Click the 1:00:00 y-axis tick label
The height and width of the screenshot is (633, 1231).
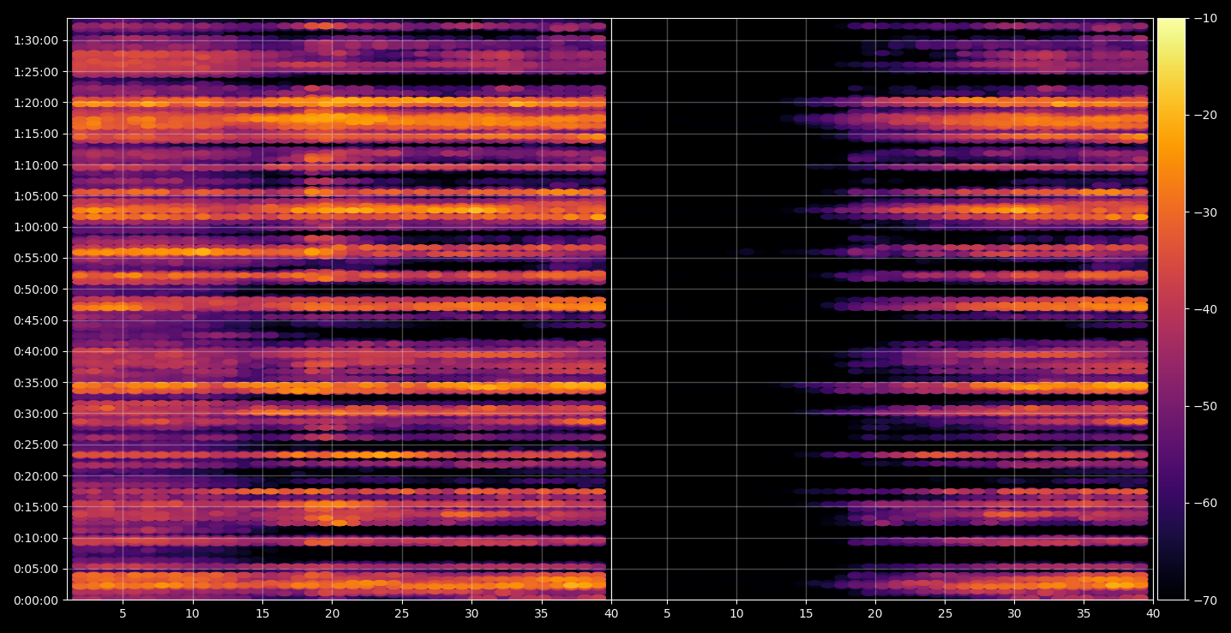[x=35, y=227]
